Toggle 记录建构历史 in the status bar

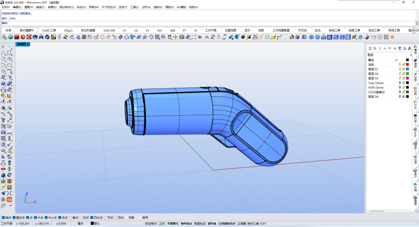click(x=227, y=224)
